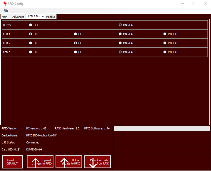
Task: Set Buzzer to ON READ
Action: pos(120,25)
